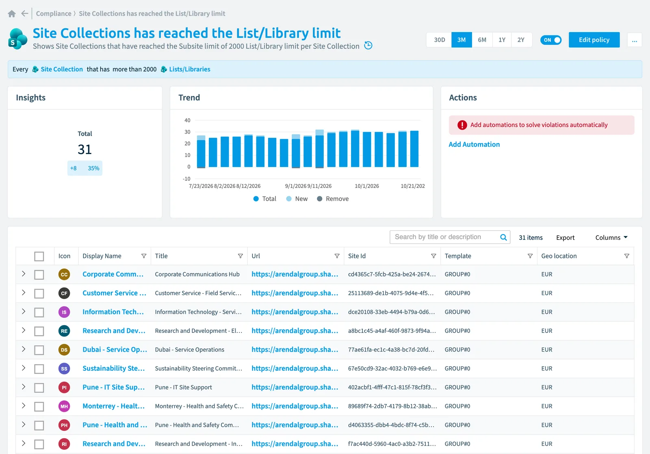
Task: Select the Sustainability Steering row checkbox
Action: pos(39,369)
